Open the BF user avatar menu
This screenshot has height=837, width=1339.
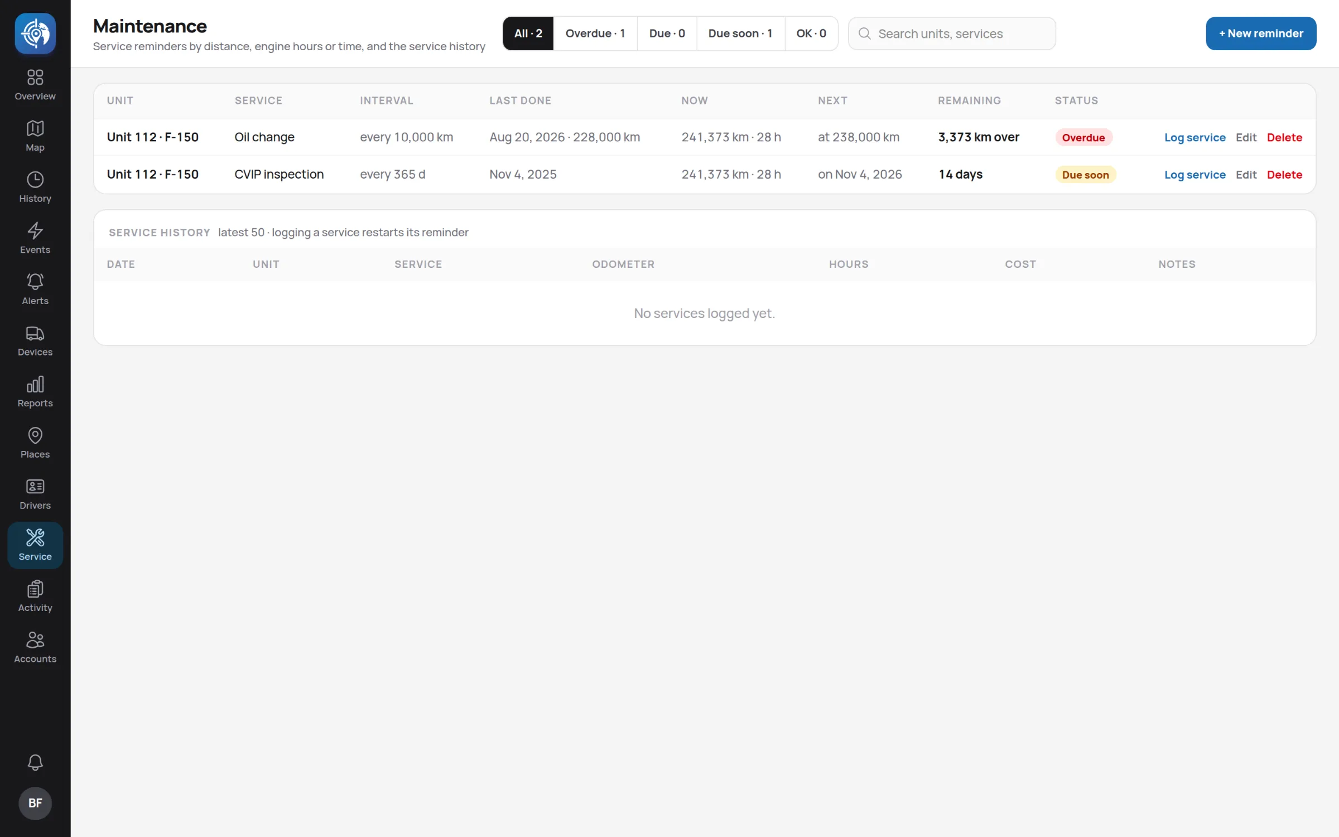pyautogui.click(x=35, y=803)
